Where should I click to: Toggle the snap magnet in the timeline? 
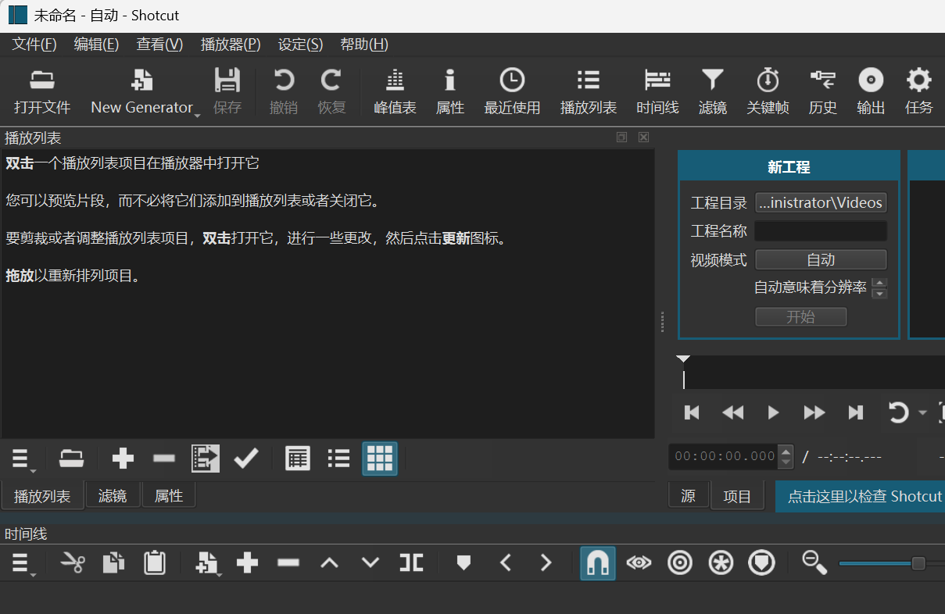click(598, 562)
